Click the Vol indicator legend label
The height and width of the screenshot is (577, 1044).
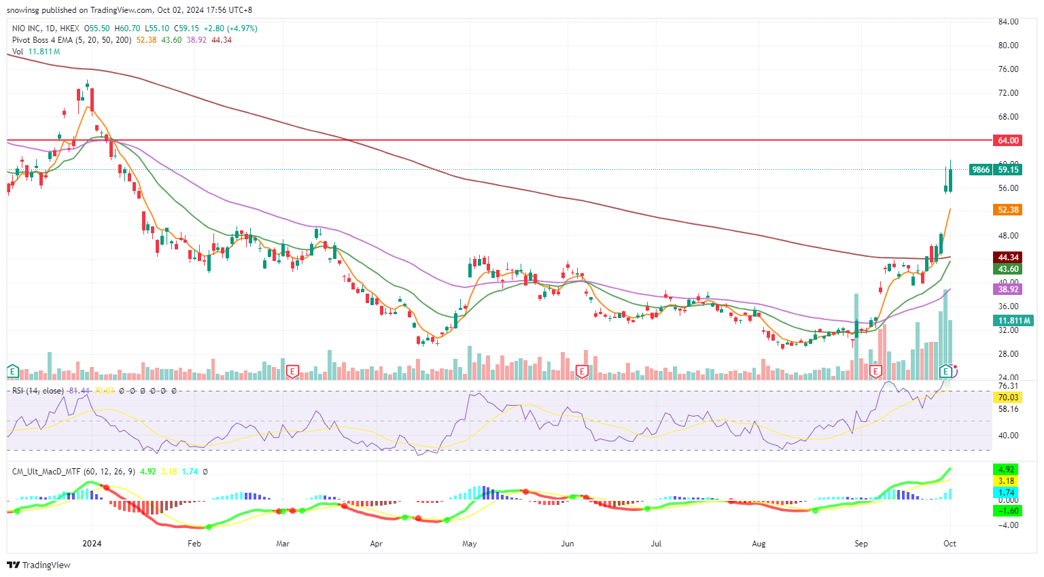18,52
